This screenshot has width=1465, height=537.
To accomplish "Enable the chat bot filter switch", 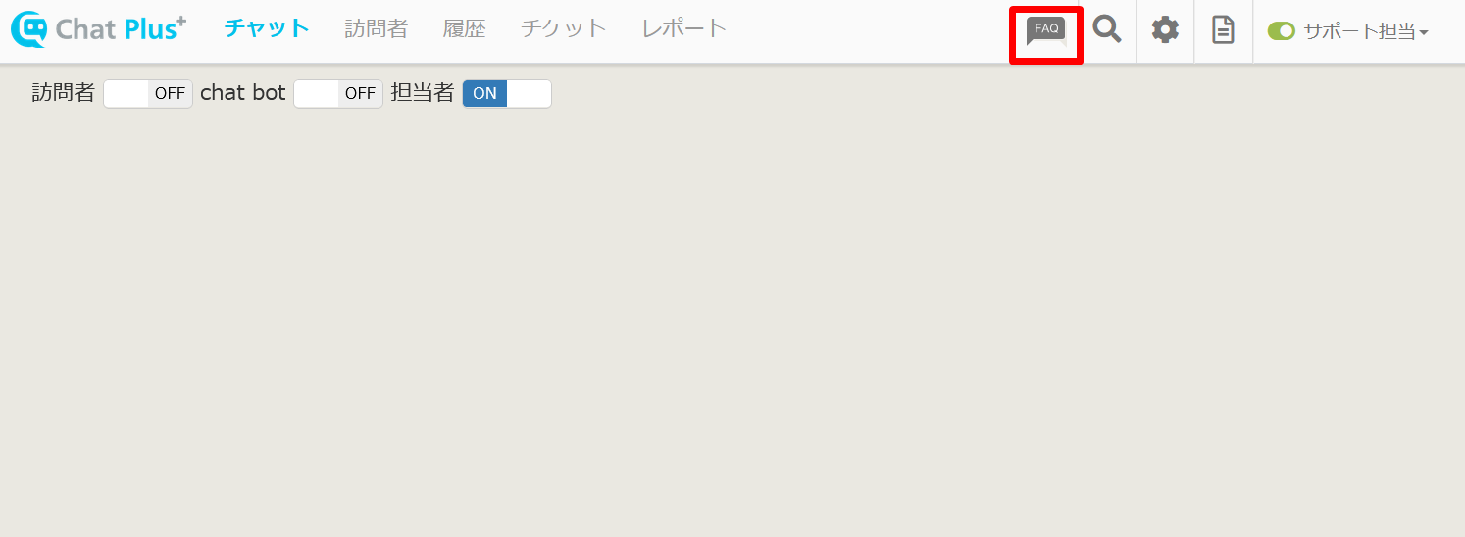I will (x=338, y=94).
